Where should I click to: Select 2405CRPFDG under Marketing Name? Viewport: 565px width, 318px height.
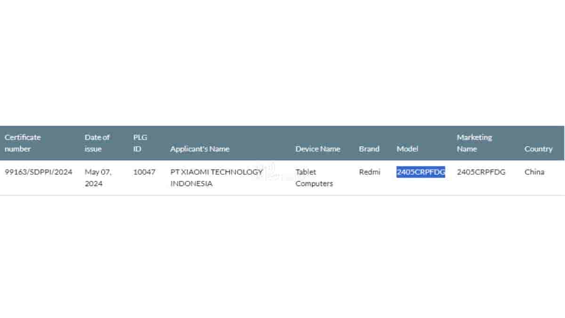[481, 172]
